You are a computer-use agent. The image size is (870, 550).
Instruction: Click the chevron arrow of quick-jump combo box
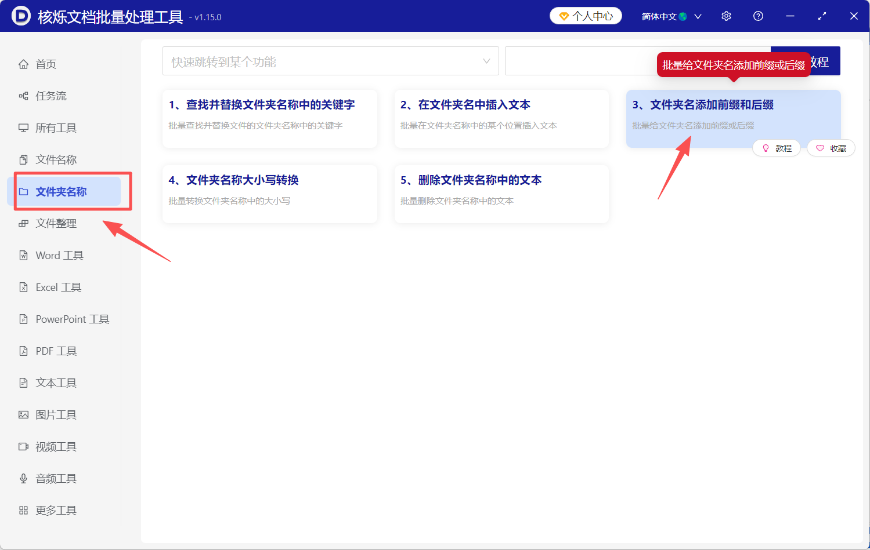tap(486, 61)
